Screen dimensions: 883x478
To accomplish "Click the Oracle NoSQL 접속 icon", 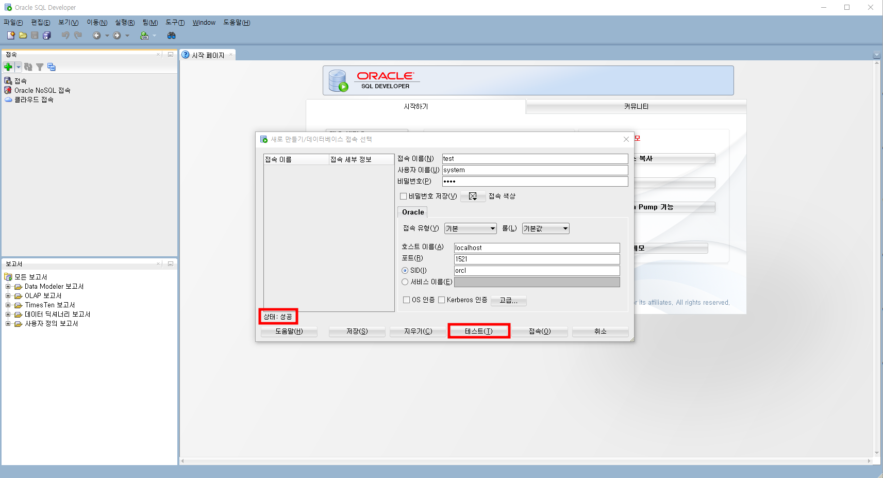I will (8, 90).
